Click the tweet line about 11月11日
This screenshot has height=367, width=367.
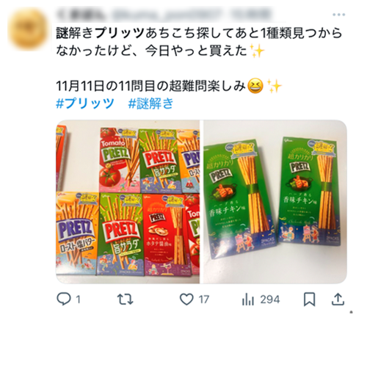coord(169,86)
